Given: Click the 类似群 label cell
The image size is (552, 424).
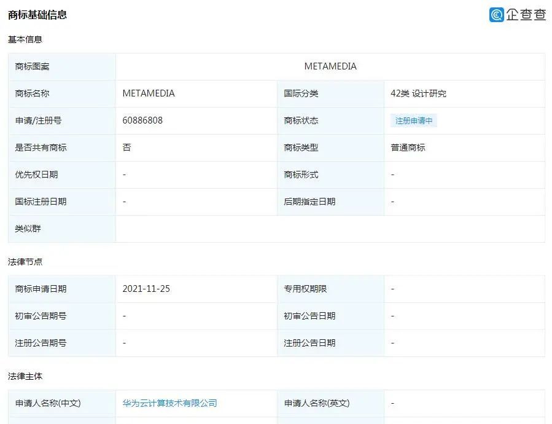Looking at the screenshot, I should [62, 229].
